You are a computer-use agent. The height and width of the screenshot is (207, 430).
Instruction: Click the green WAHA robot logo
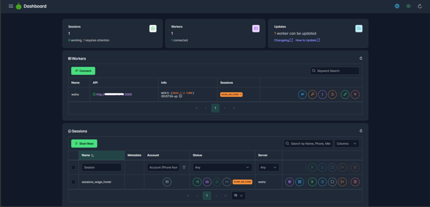pyautogui.click(x=18, y=6)
